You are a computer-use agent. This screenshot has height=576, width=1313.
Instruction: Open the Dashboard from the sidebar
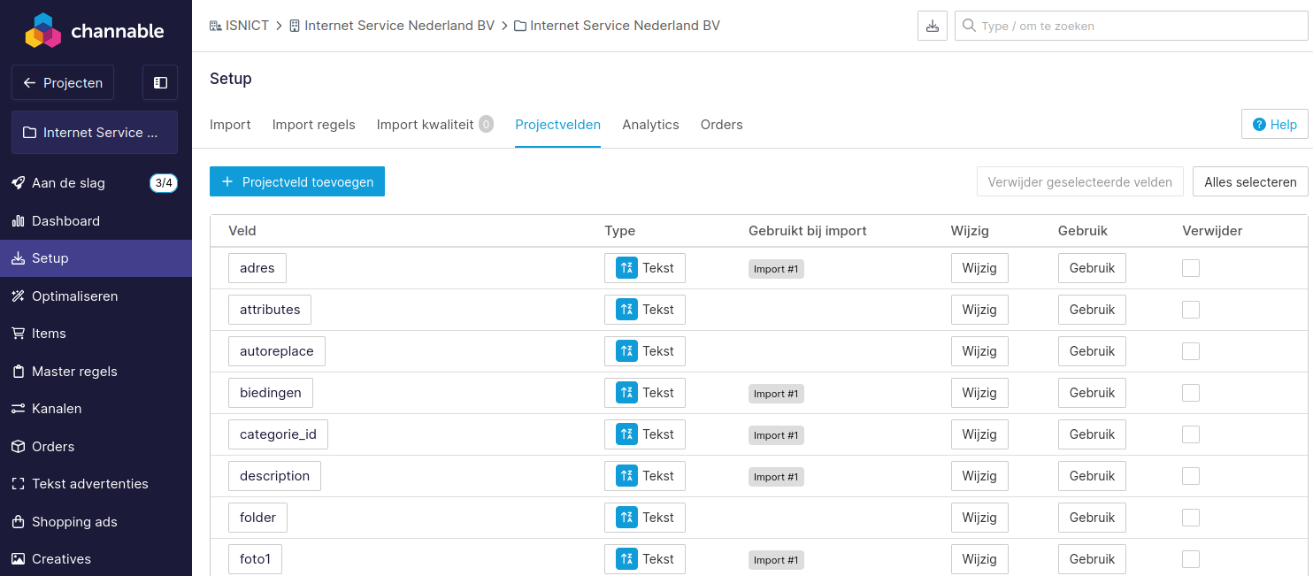(66, 220)
